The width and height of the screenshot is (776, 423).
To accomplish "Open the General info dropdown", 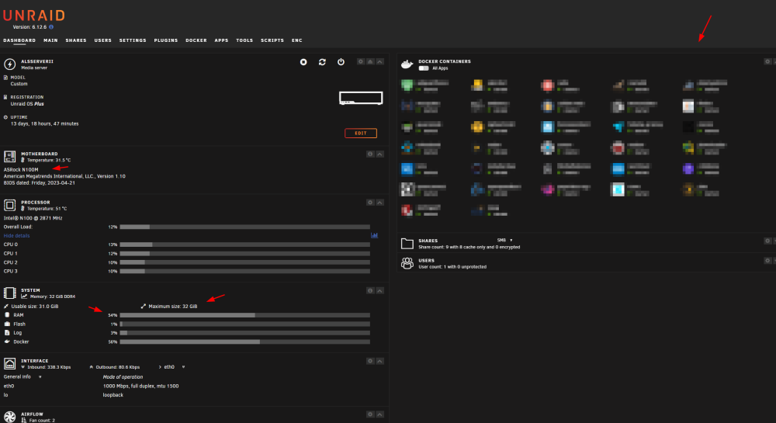I will pos(23,377).
